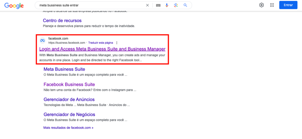
Task: Click snippet Tecnologias da Meta
Action: pos(87,105)
